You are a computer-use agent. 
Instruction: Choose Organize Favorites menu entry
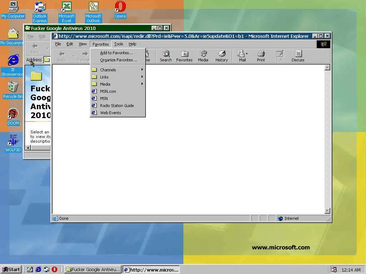pos(118,60)
